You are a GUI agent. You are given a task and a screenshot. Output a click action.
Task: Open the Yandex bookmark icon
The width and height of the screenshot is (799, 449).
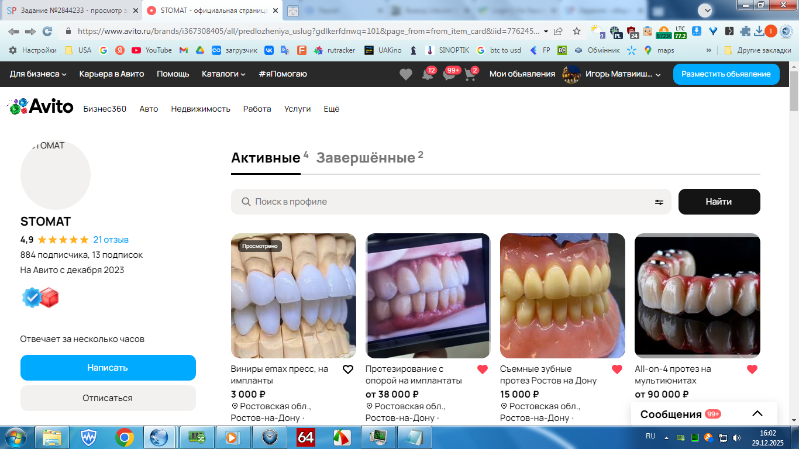120,50
